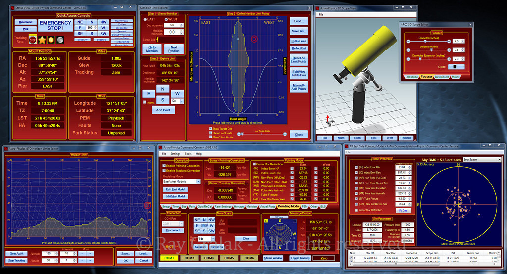This screenshot has width=507, height=274.
Task: Open Tools menu in Command Center
Action: (188, 154)
